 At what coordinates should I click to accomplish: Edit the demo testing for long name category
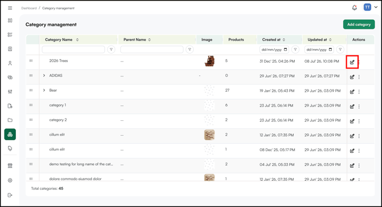352,165
